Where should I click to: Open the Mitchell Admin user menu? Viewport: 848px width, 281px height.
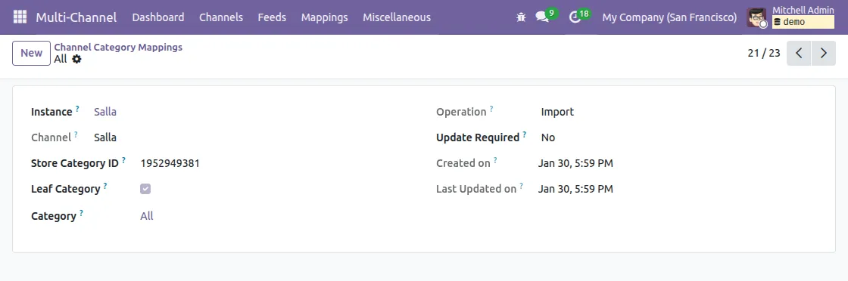point(791,17)
